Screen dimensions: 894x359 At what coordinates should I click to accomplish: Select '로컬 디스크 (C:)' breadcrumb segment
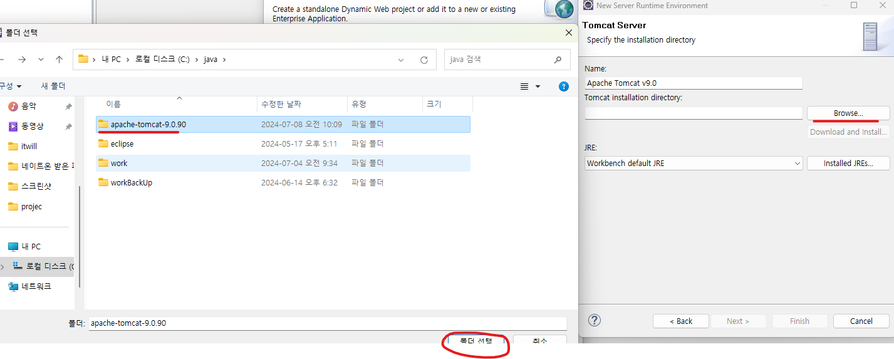[x=162, y=60]
